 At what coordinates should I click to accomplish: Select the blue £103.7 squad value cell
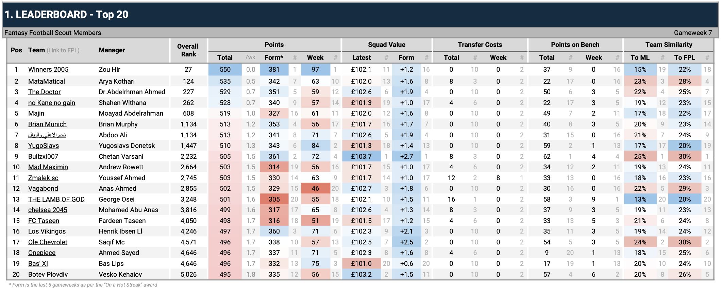361,157
